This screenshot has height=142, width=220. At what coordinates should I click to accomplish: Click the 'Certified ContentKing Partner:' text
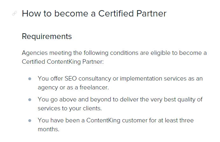click(63, 62)
